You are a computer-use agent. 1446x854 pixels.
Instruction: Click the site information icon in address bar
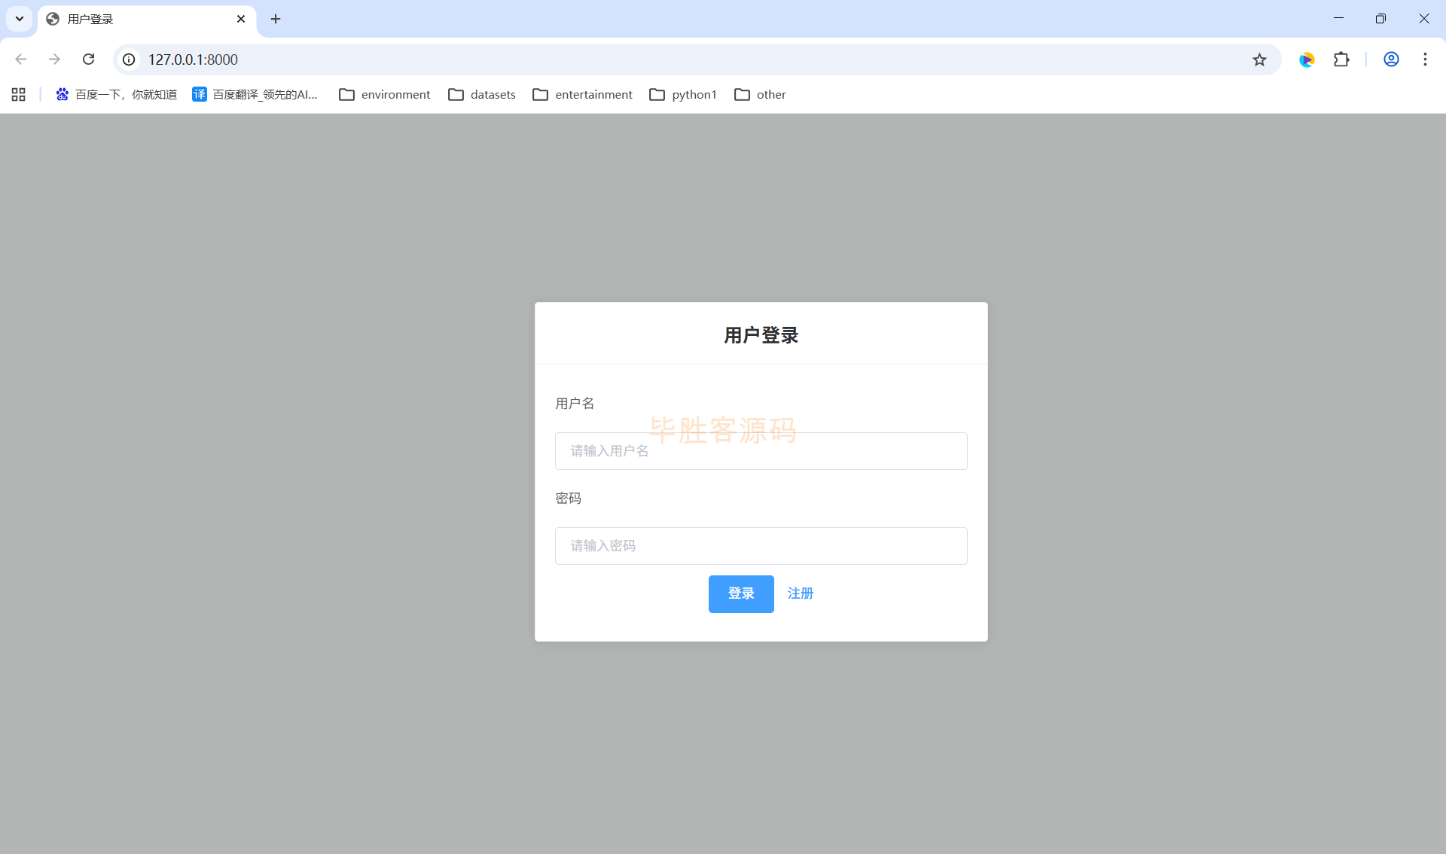pyautogui.click(x=130, y=59)
